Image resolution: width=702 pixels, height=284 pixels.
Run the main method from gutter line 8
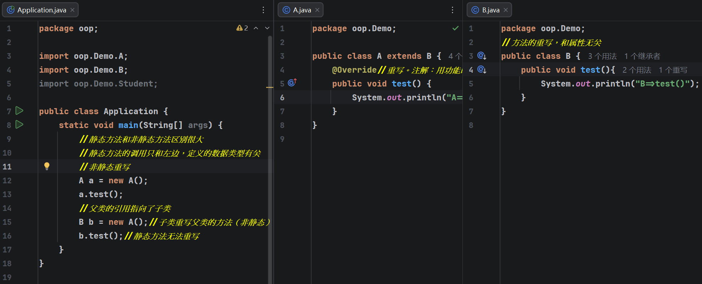[20, 124]
